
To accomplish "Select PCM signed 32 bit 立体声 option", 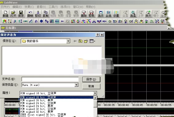I will pos(57,109).
